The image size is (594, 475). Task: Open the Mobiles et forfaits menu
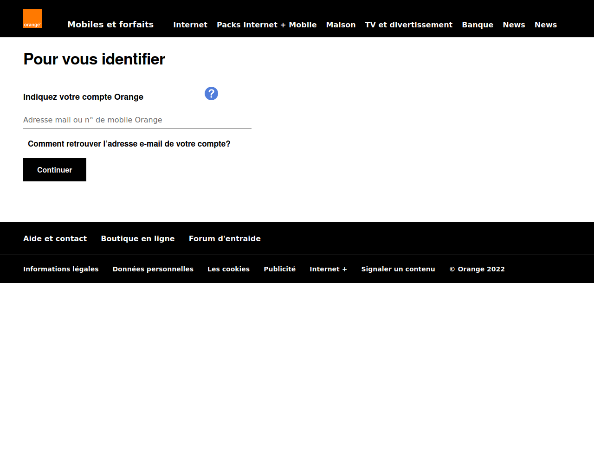pos(110,25)
